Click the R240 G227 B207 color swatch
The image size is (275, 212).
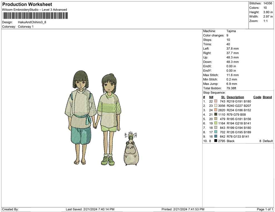216,105
